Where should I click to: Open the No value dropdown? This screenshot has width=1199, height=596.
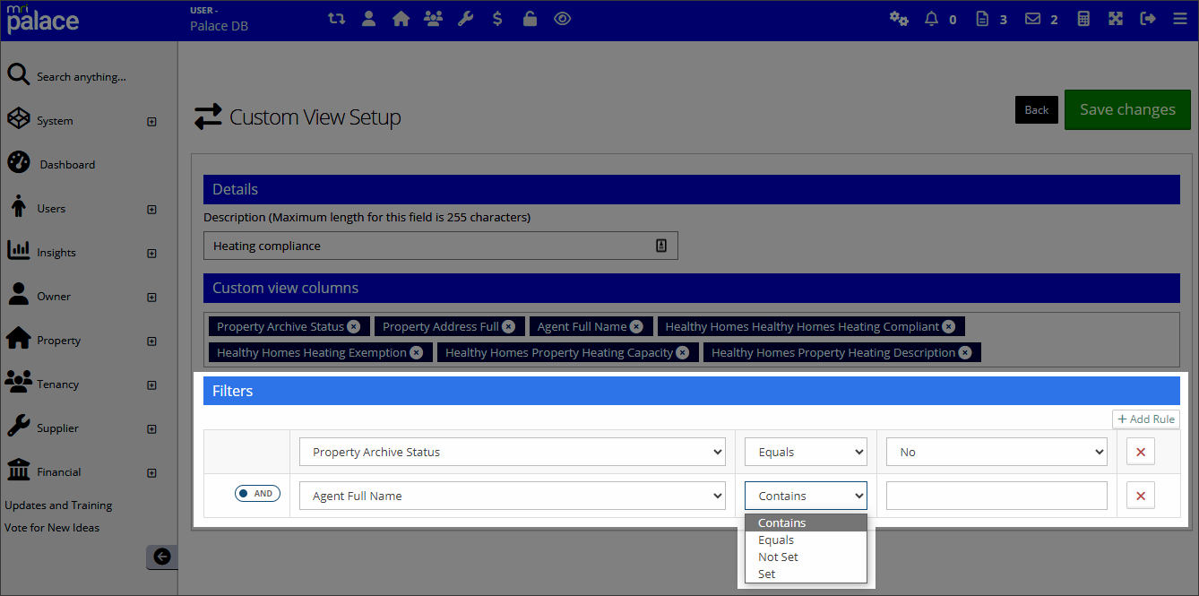996,452
